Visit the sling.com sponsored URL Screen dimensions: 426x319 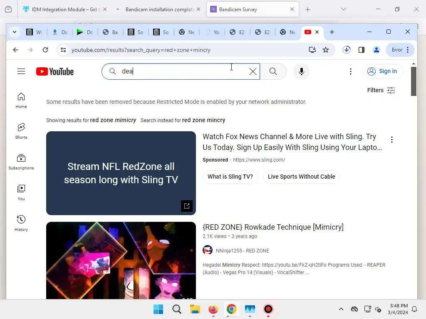point(259,160)
